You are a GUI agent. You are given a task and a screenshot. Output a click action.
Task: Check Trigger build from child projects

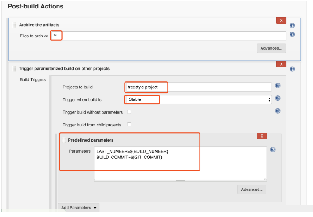[x=129, y=125]
